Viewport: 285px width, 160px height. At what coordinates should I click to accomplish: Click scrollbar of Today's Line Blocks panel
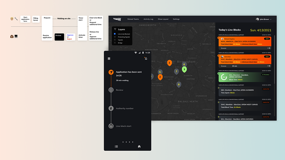[x=275, y=59]
